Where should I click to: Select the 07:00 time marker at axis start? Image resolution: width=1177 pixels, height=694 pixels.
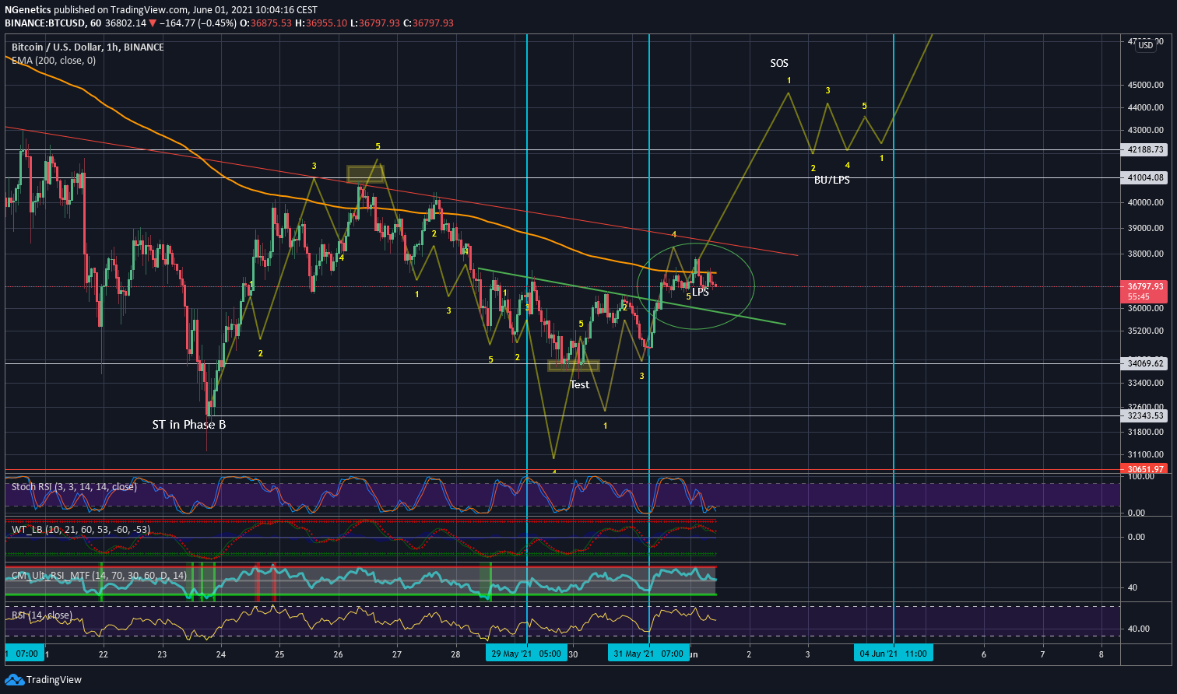tap(25, 654)
